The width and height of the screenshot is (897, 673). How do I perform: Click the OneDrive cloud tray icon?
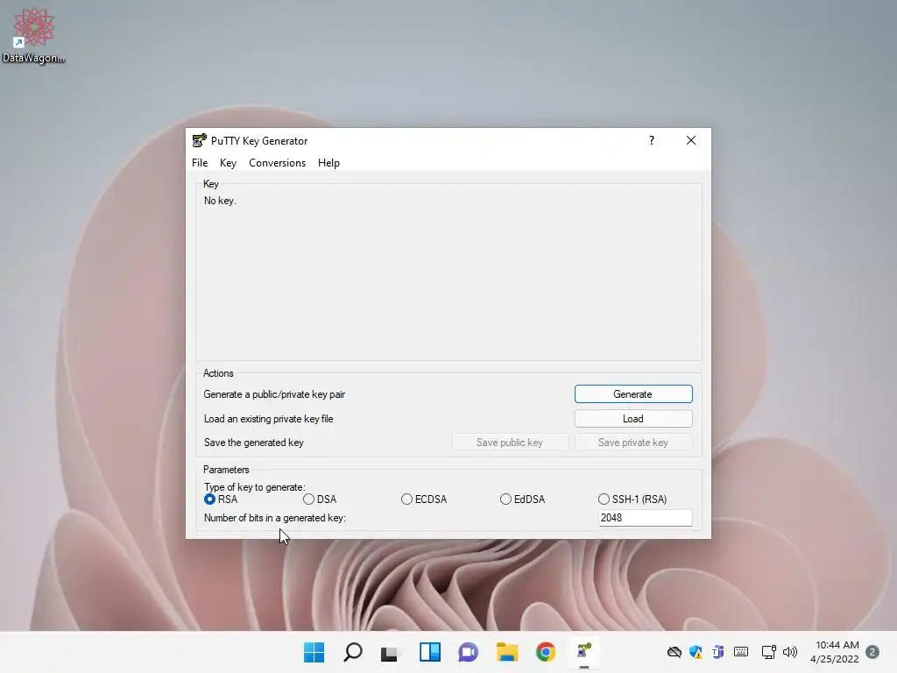pos(675,652)
